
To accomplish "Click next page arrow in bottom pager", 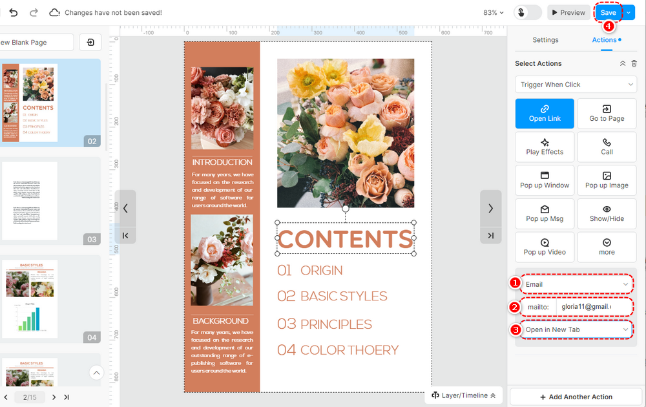I will (54, 397).
